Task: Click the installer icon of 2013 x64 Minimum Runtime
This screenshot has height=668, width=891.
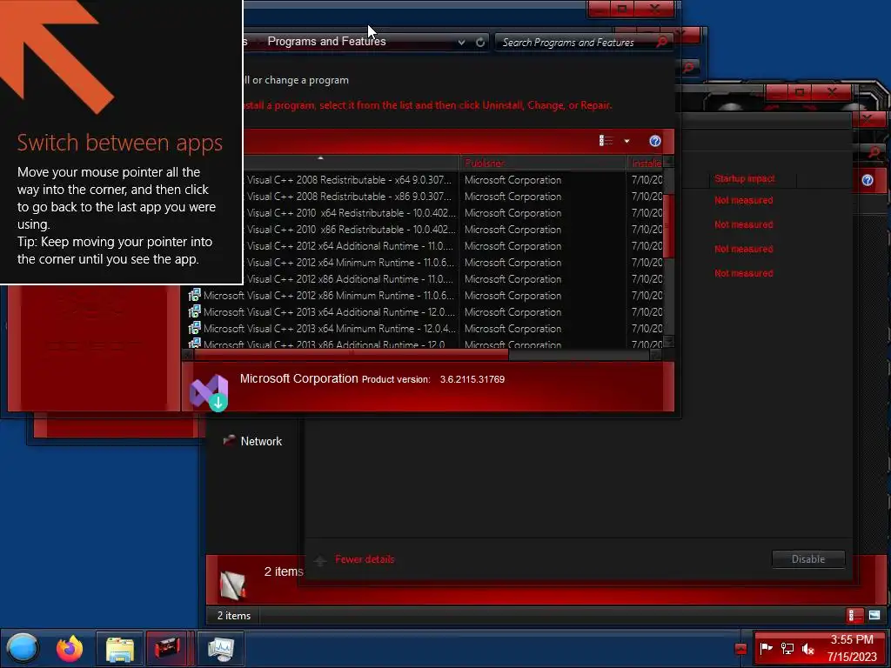Action: pyautogui.click(x=194, y=328)
